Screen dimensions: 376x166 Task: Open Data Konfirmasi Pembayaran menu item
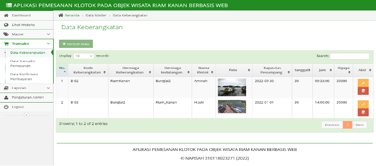pyautogui.click(x=24, y=77)
